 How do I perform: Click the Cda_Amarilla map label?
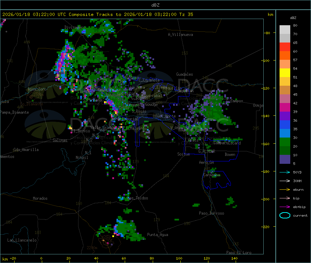point(26,150)
